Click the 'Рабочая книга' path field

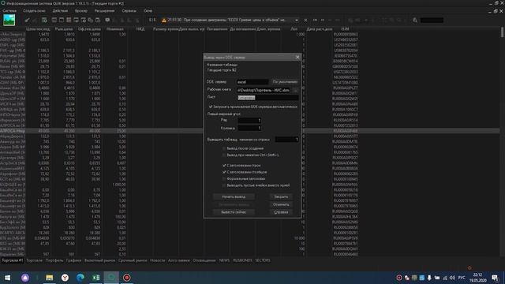pyautogui.click(x=264, y=90)
